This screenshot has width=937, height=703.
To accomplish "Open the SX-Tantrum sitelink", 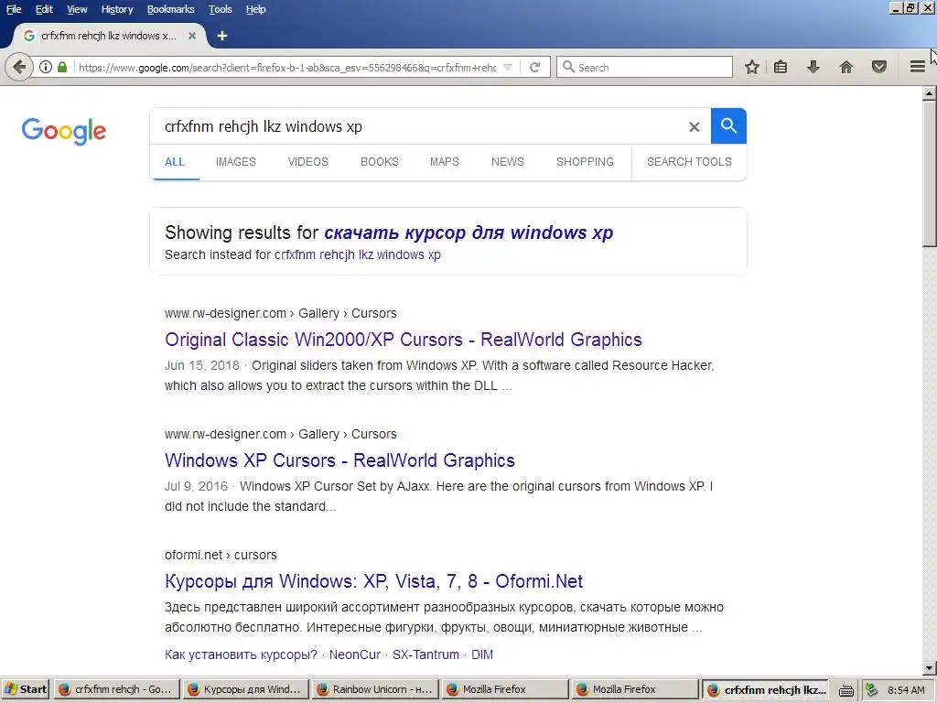I will tap(426, 654).
